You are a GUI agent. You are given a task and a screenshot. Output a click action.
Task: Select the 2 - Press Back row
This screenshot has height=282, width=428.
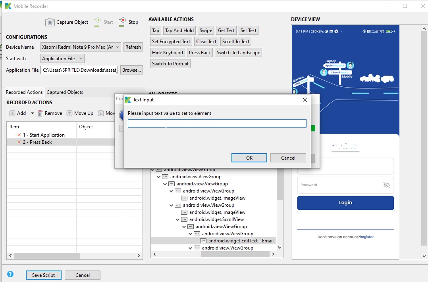coord(61,142)
